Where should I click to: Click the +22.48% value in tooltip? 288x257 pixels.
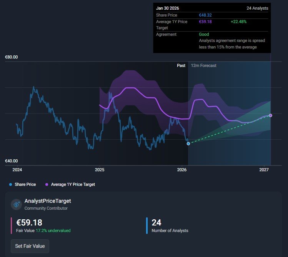[239, 22]
